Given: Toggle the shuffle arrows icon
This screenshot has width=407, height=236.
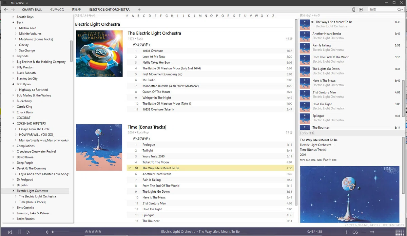Looking at the screenshot, I should pos(372,232).
